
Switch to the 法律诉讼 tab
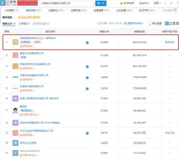point(58,10)
